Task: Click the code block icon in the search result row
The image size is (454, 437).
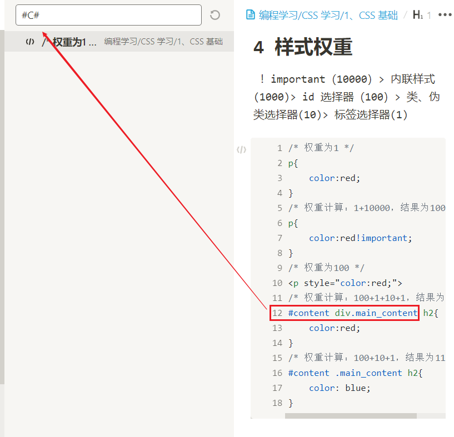Action: (x=30, y=42)
